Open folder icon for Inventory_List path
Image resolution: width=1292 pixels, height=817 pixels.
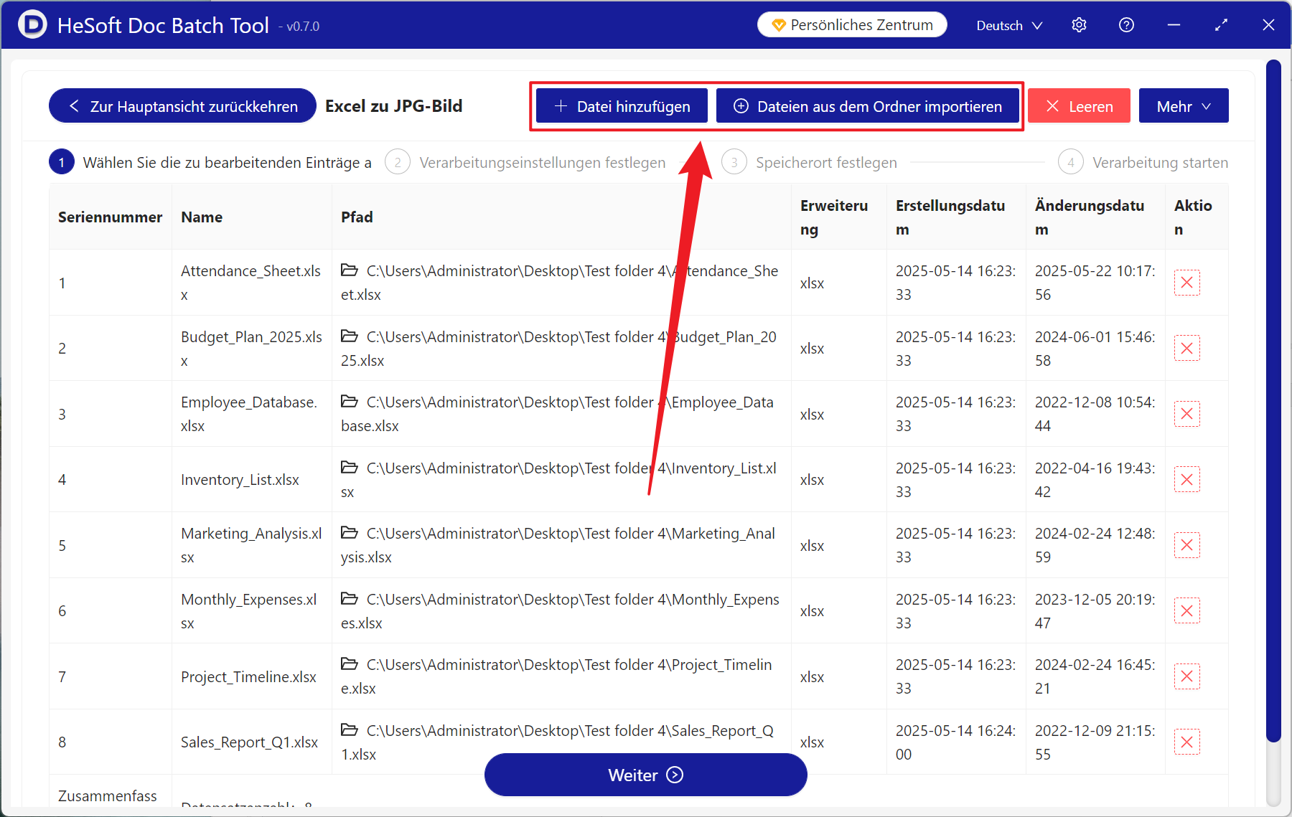click(x=350, y=468)
